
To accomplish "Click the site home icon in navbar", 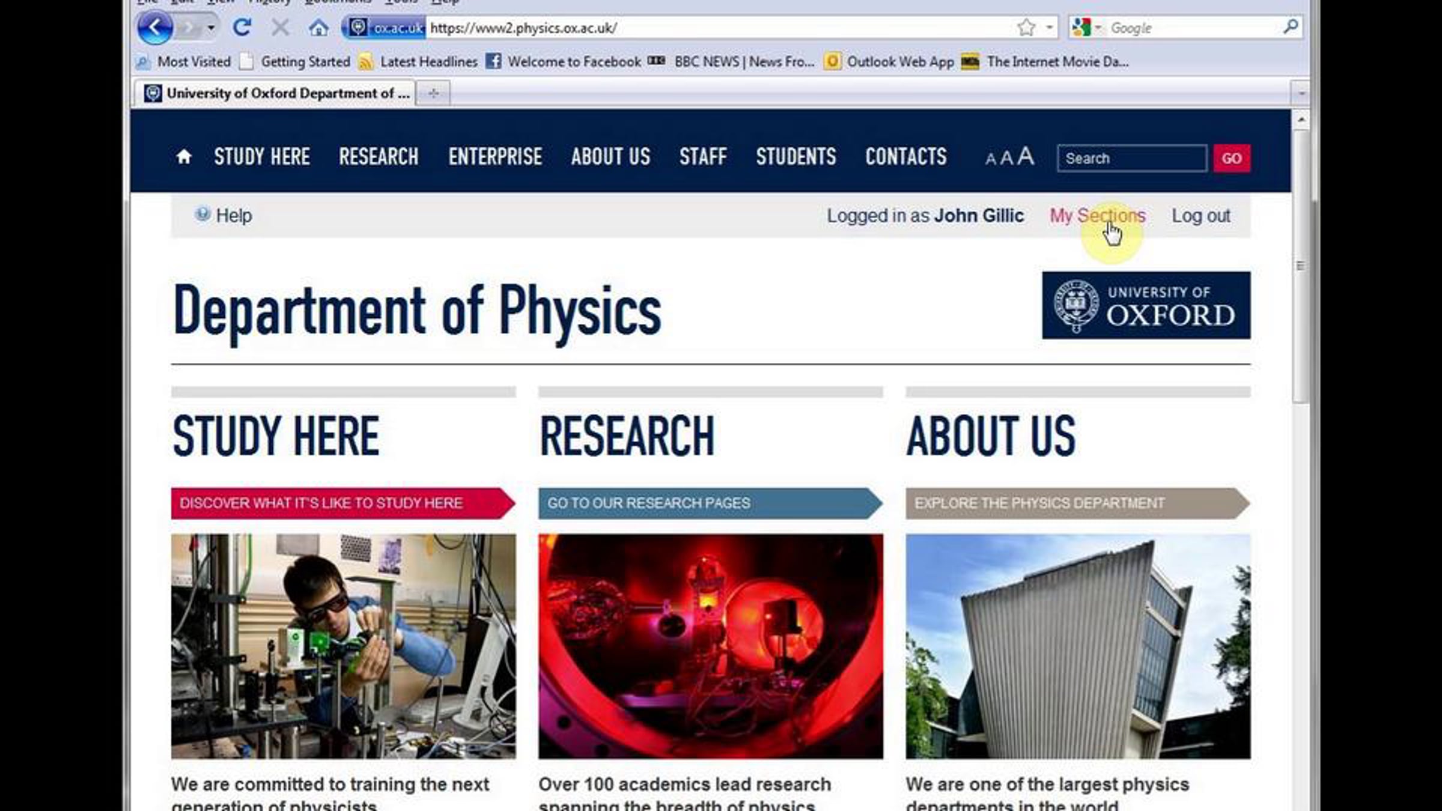I will pos(184,157).
